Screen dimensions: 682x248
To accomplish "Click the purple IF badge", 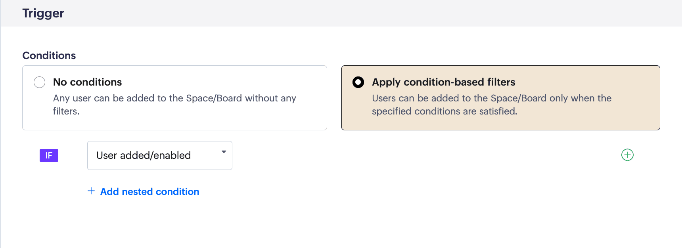I will click(x=49, y=155).
